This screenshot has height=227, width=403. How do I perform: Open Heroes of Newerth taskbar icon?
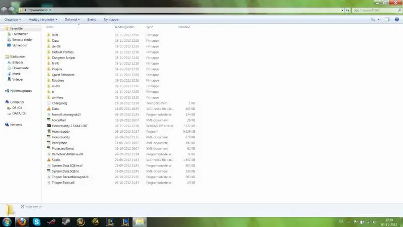pyautogui.click(x=95, y=222)
